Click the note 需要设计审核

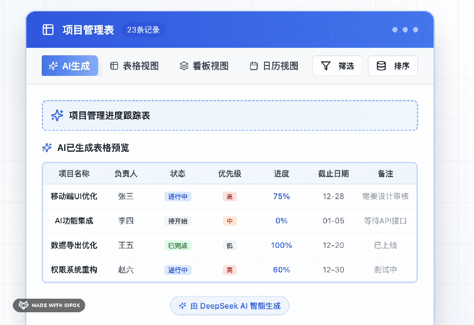tap(385, 196)
